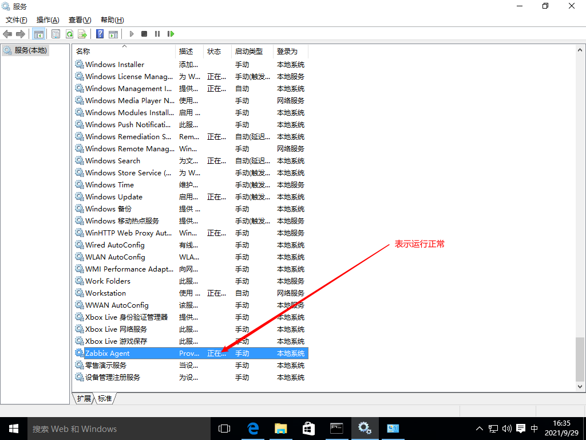Select Windows Media Player Network service
Screen dimensions: 586x440
point(191,100)
